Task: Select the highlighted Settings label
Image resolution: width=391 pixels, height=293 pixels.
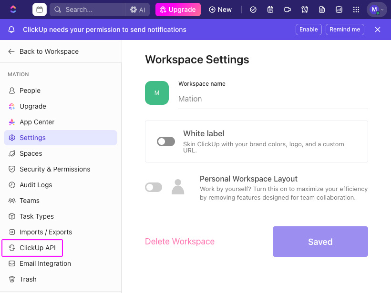Action: [x=32, y=138]
